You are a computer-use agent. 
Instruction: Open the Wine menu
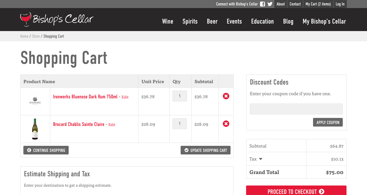tap(168, 21)
